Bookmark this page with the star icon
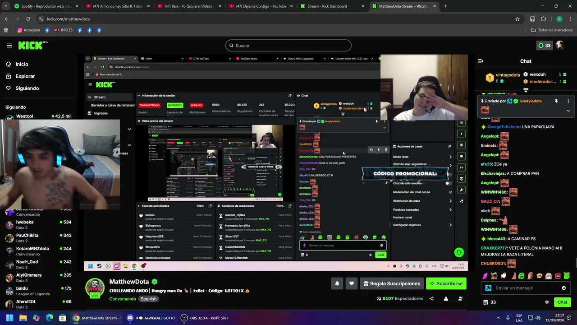This screenshot has height=325, width=577. pos(517,19)
